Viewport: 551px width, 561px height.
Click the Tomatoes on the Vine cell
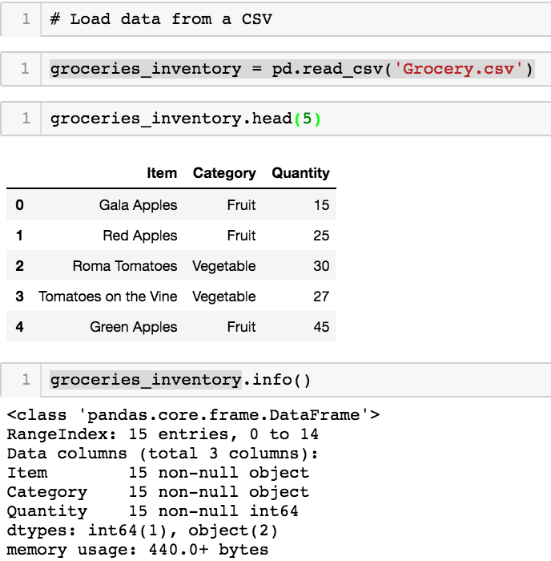point(107,297)
